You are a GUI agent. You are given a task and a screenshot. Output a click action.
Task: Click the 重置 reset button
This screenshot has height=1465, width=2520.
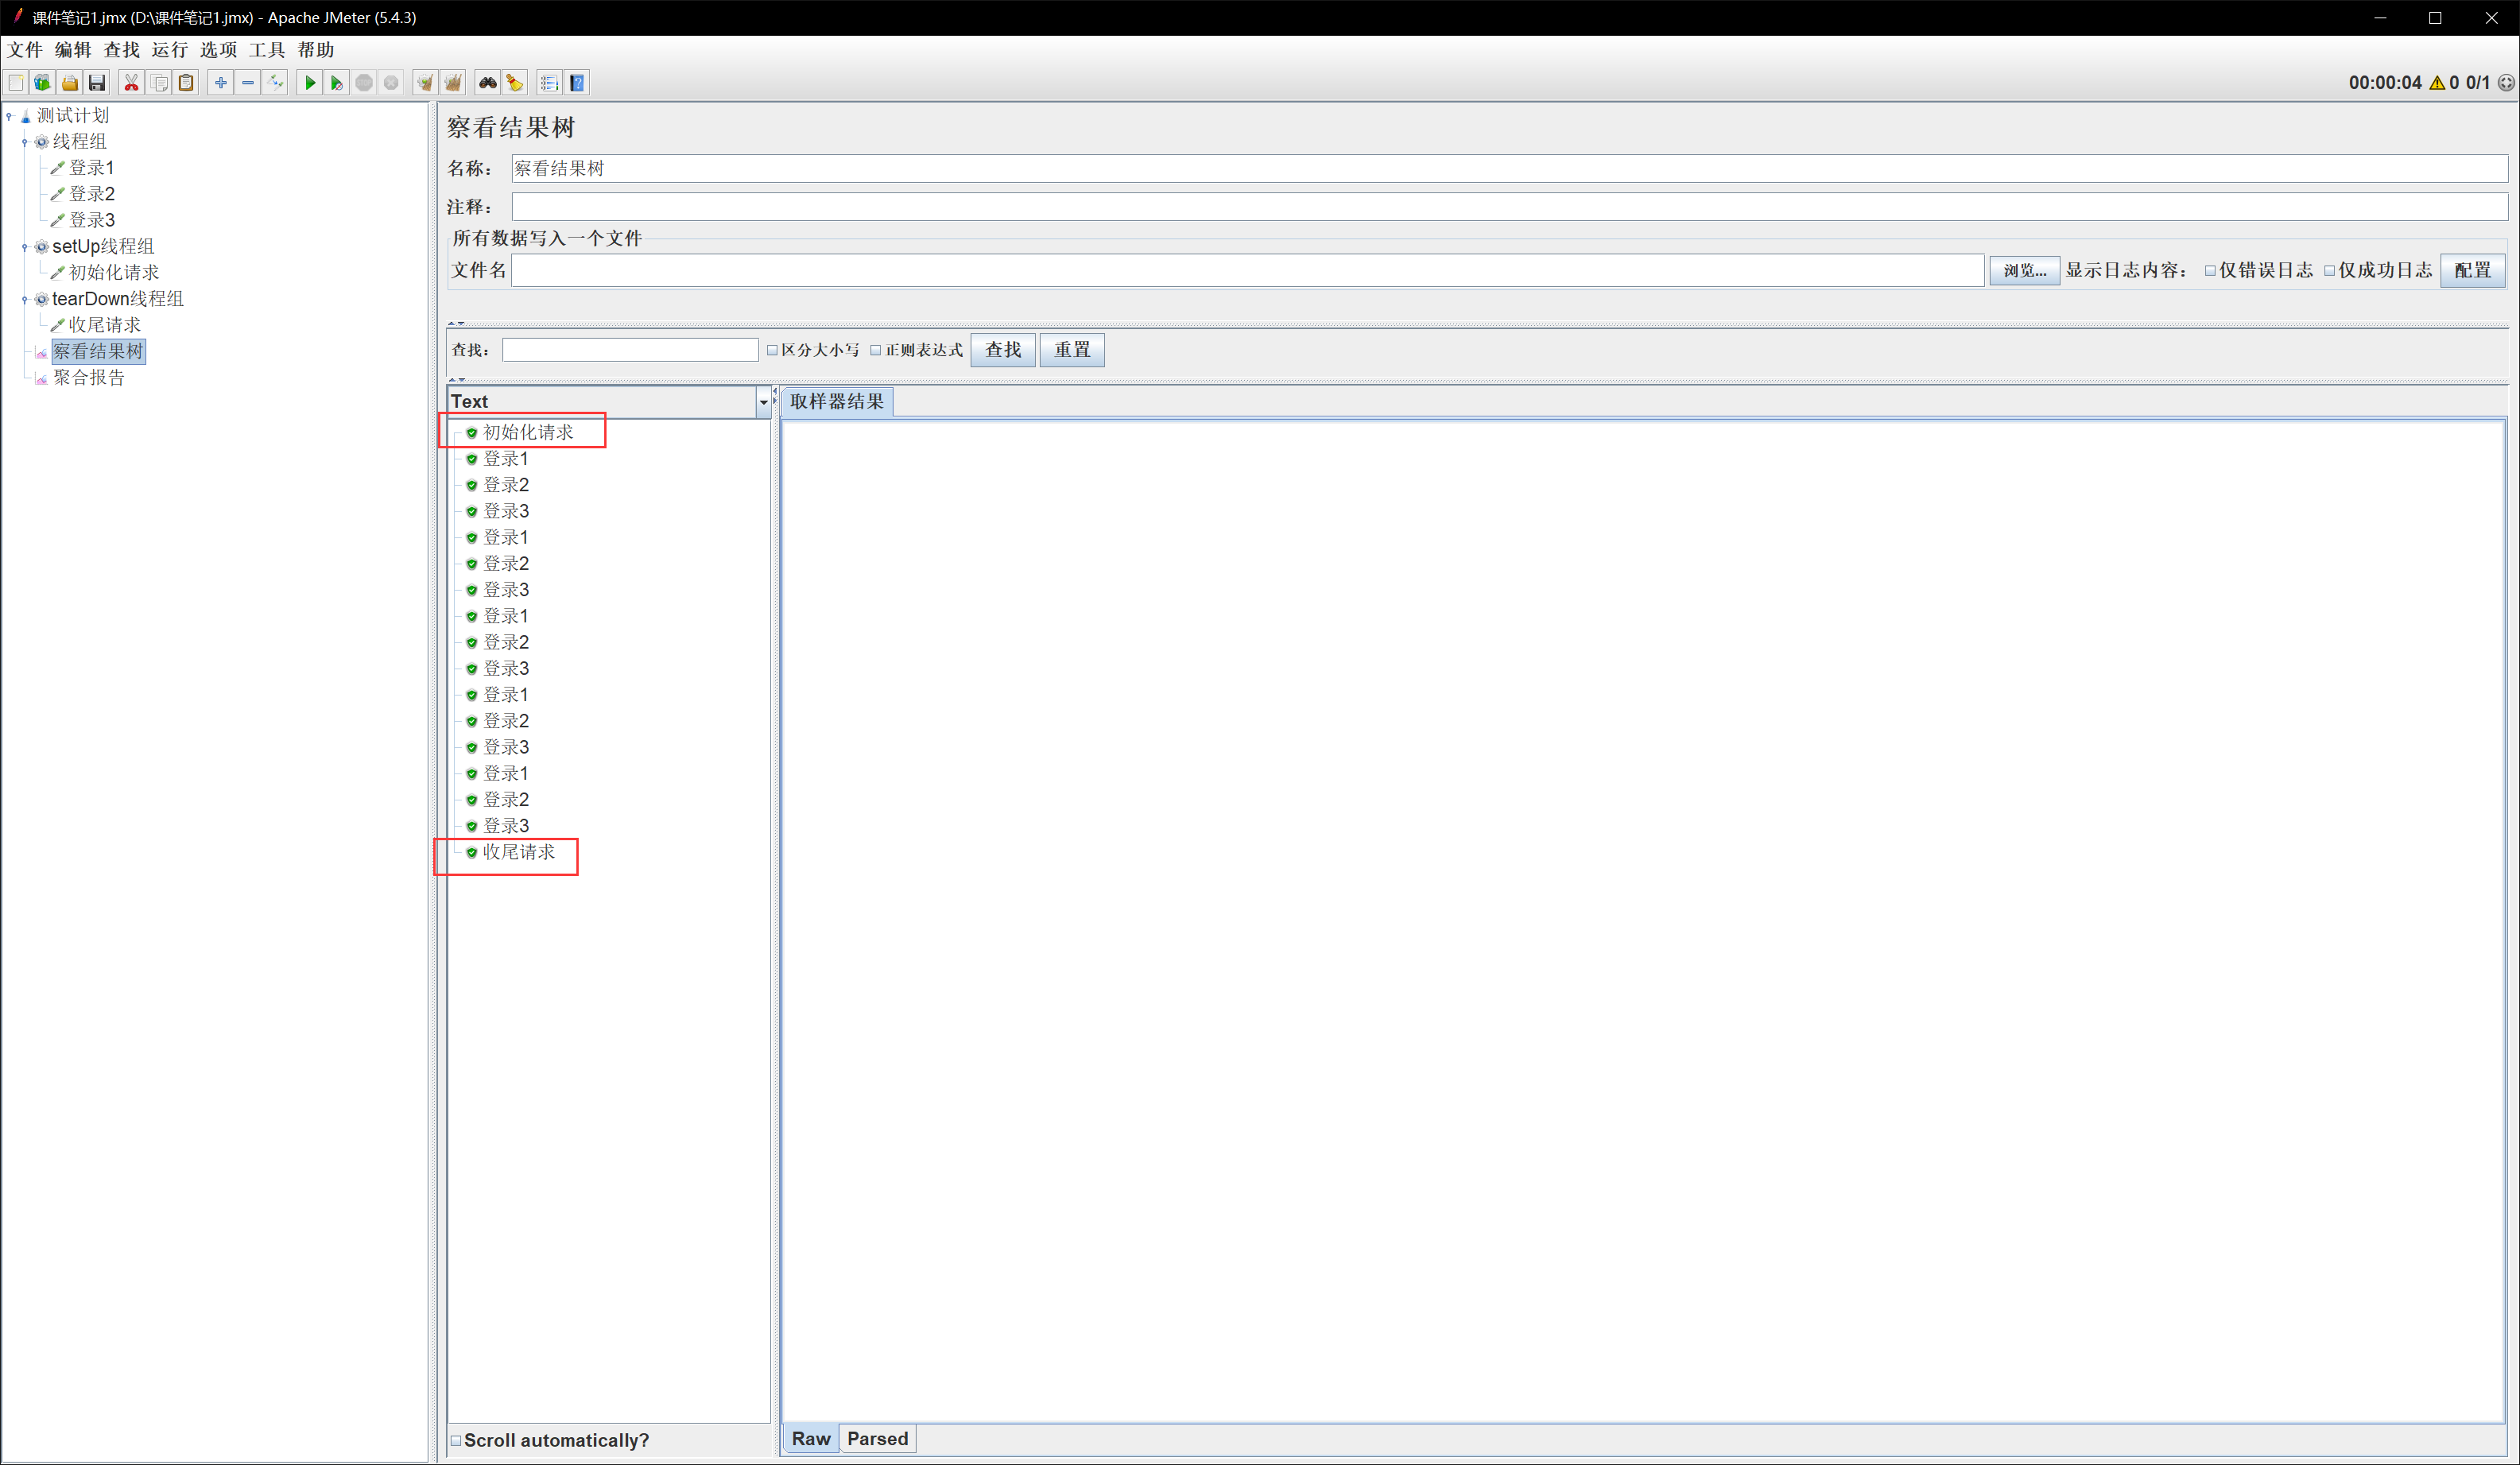[x=1071, y=350]
